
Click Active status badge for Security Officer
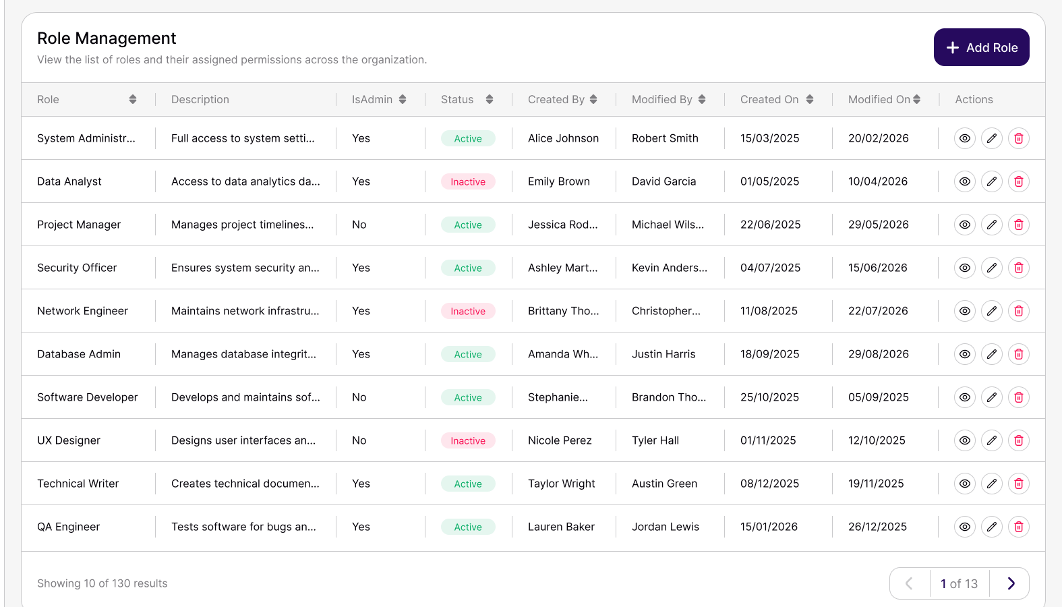(x=468, y=268)
